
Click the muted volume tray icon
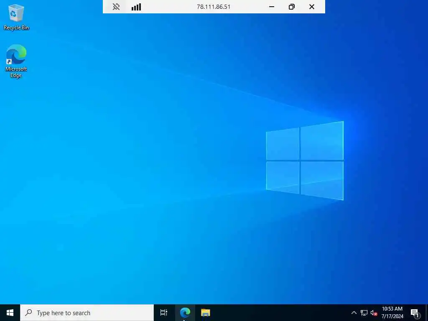374,313
